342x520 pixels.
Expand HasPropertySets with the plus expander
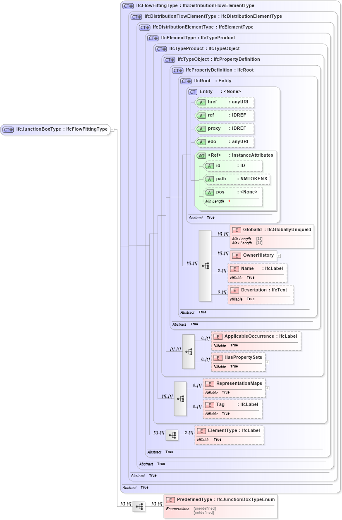(267, 362)
